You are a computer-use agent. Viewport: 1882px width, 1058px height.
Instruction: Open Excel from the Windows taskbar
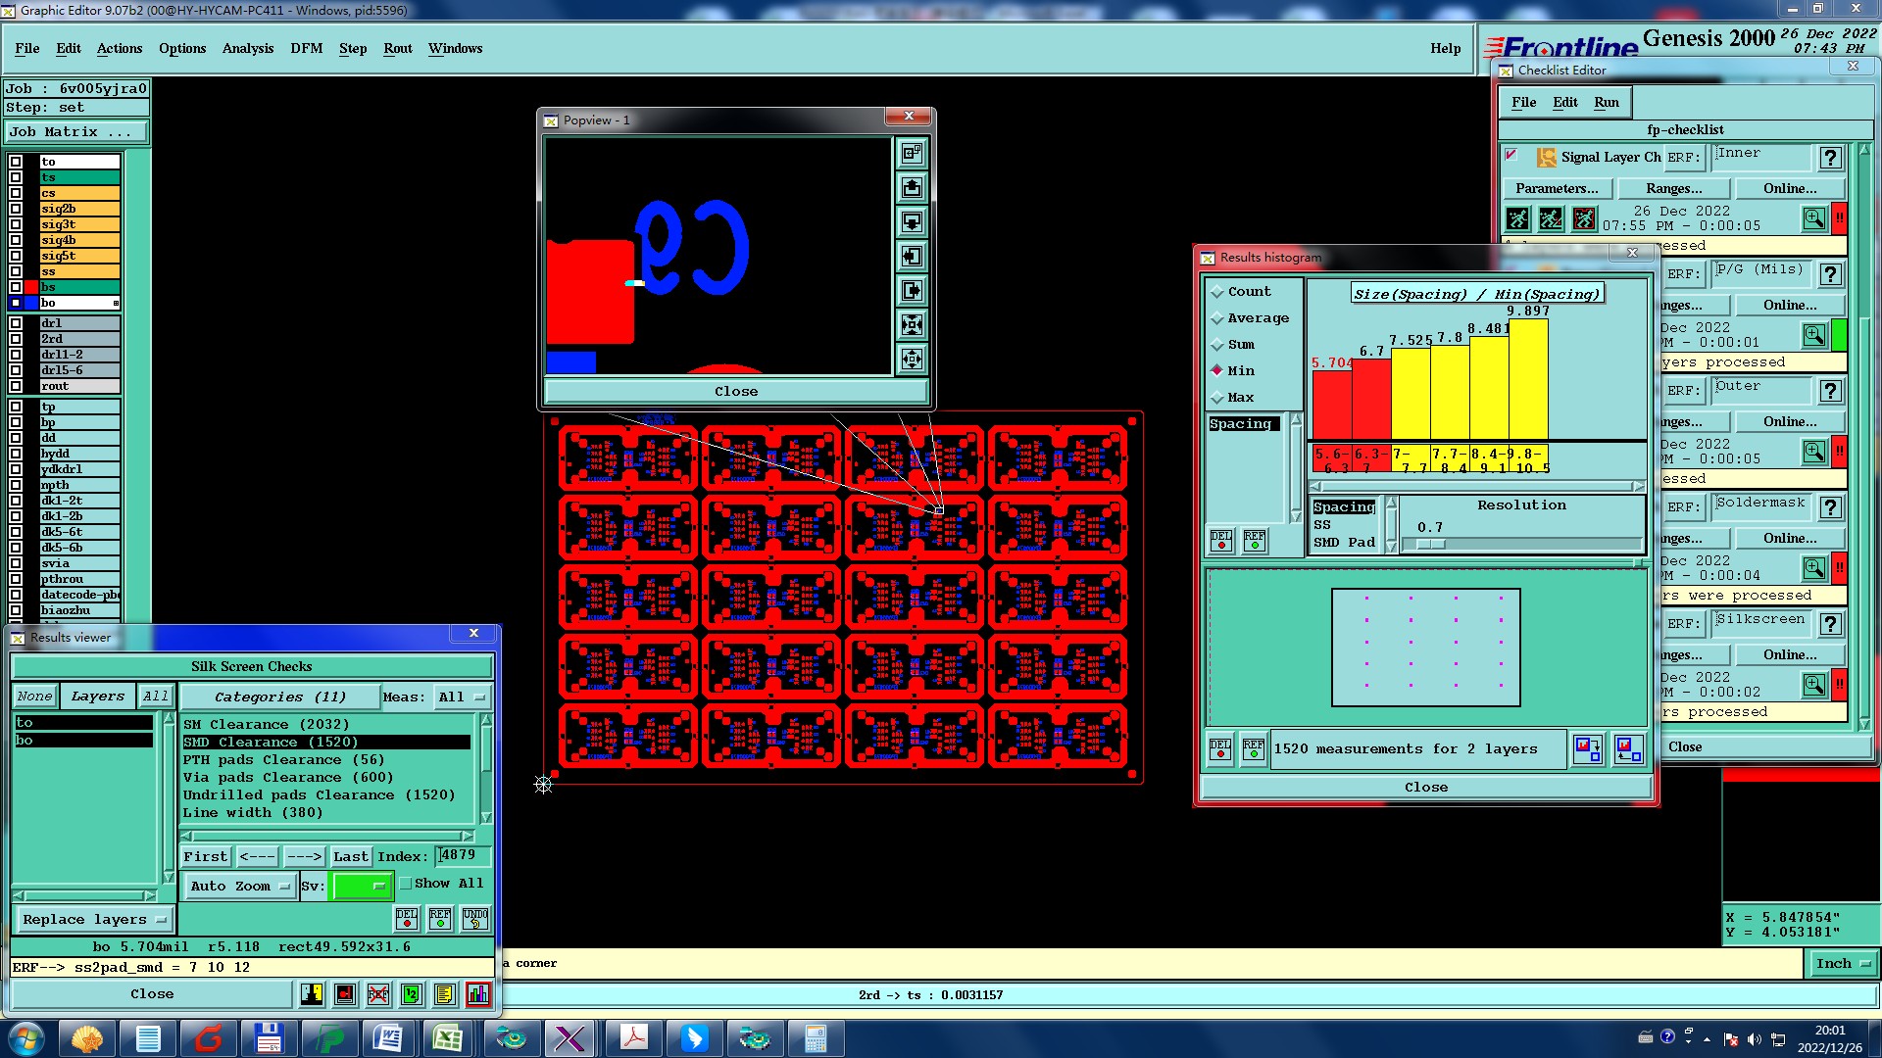[448, 1038]
